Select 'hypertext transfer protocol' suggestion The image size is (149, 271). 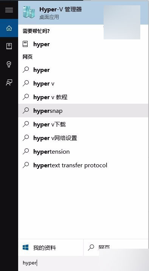[83, 165]
